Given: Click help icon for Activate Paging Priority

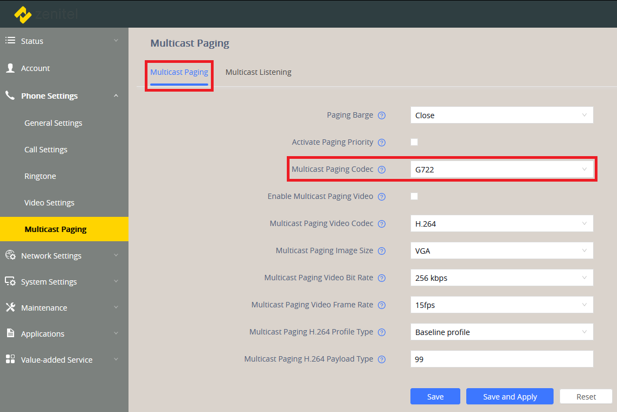Looking at the screenshot, I should (382, 143).
